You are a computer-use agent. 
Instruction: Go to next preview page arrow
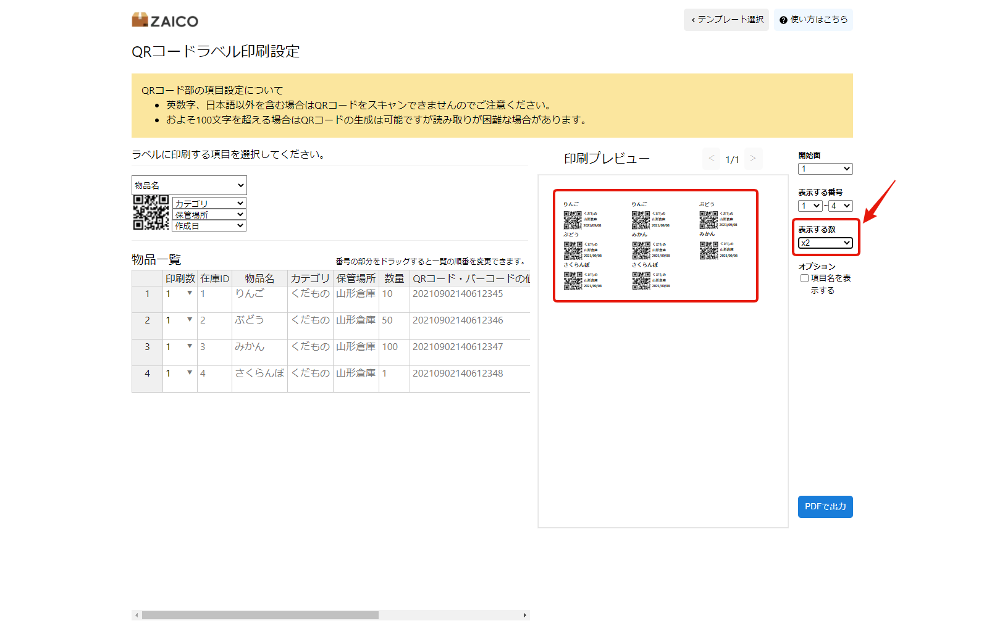[x=753, y=159]
